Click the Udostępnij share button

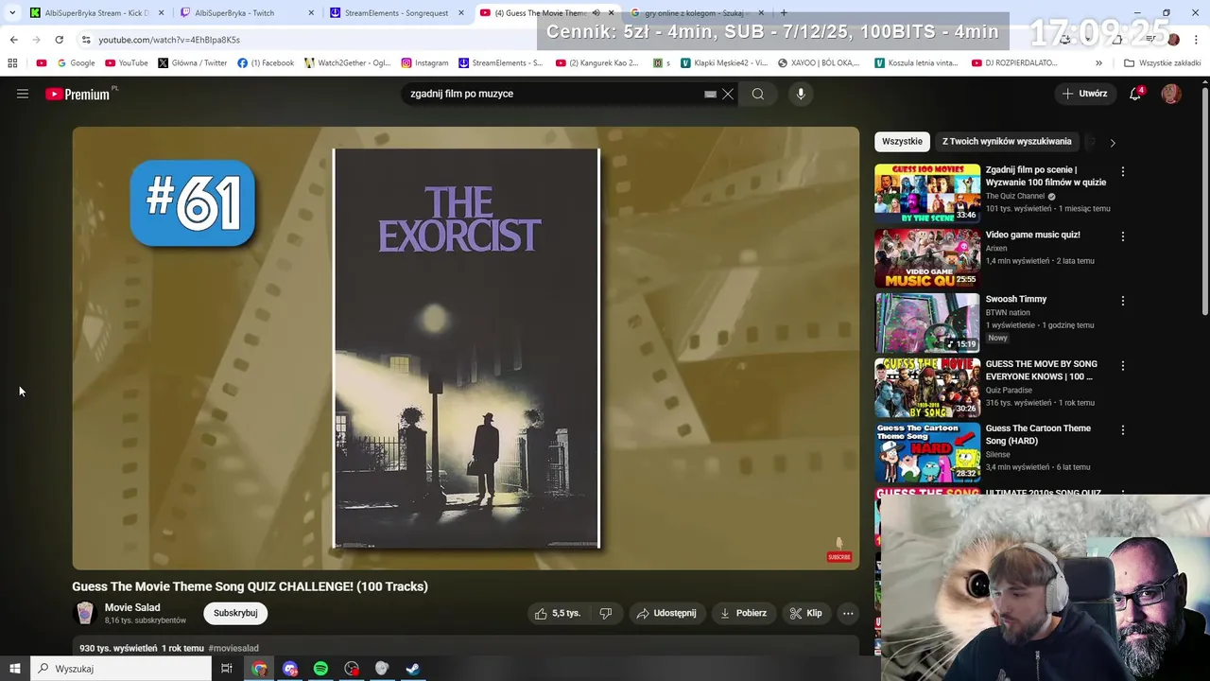[667, 613]
